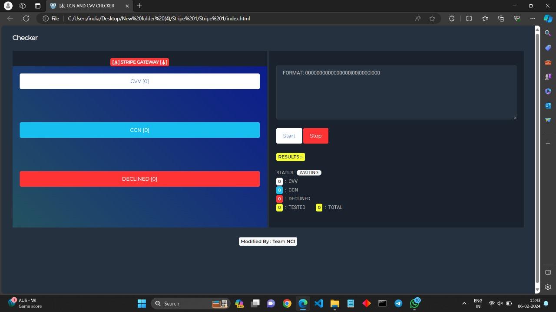The height and width of the screenshot is (312, 556).
Task: Click the Checker heading text
Action: 25,38
